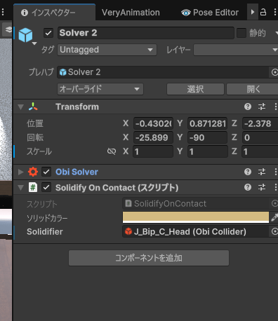Edit rotation X value -25.899
Viewport: 278px width, 321px height.
point(153,137)
